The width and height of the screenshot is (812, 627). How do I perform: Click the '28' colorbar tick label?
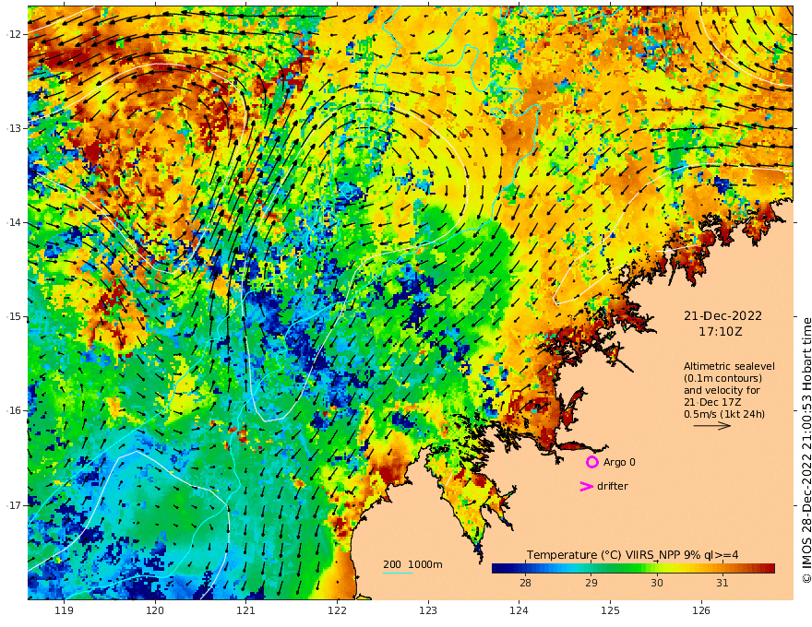[x=525, y=583]
